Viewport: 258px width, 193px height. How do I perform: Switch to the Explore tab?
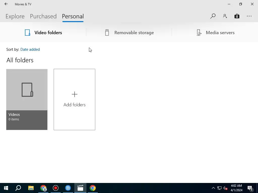point(15,16)
